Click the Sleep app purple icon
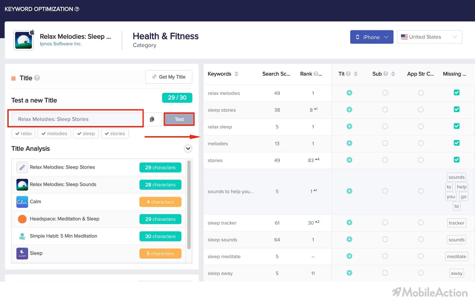This screenshot has height=303, width=475. pos(22,253)
